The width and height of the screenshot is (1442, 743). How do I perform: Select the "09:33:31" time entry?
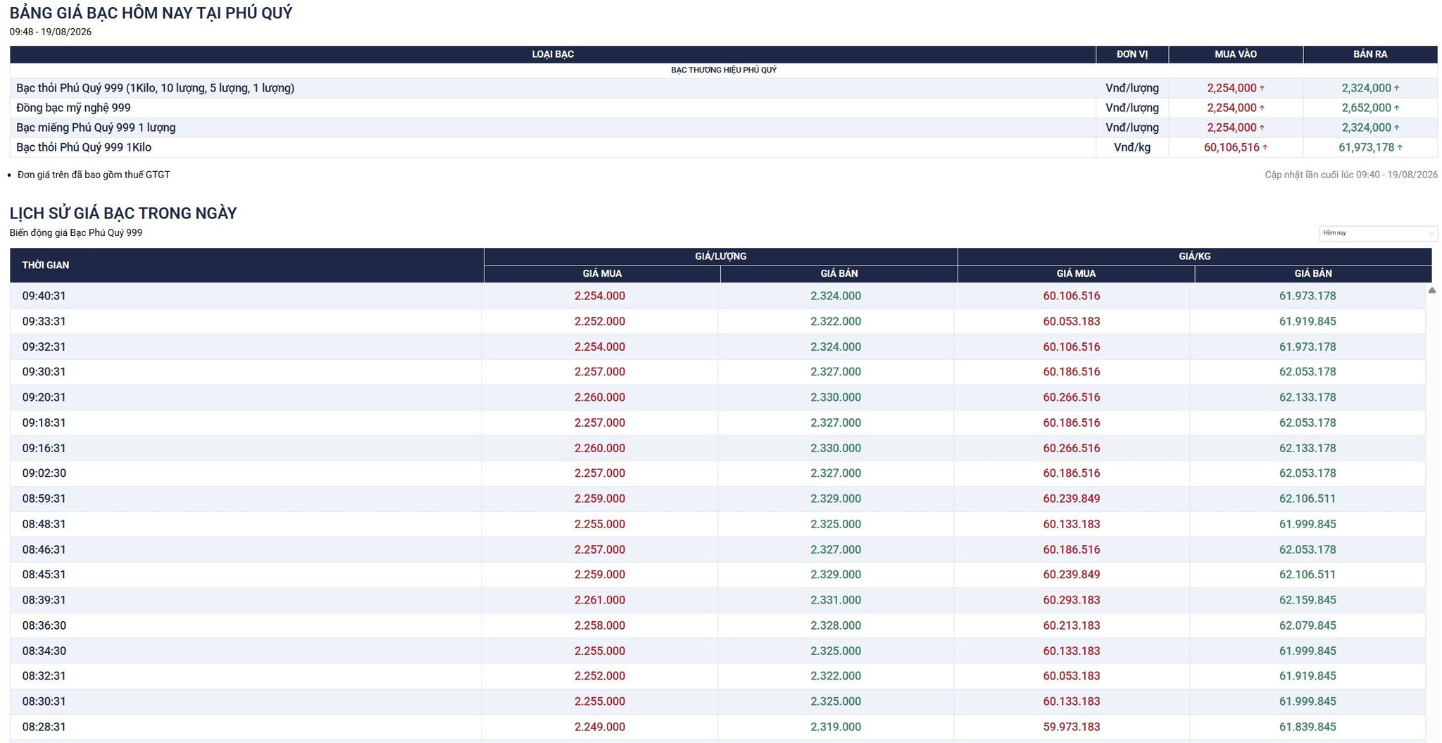coord(44,321)
